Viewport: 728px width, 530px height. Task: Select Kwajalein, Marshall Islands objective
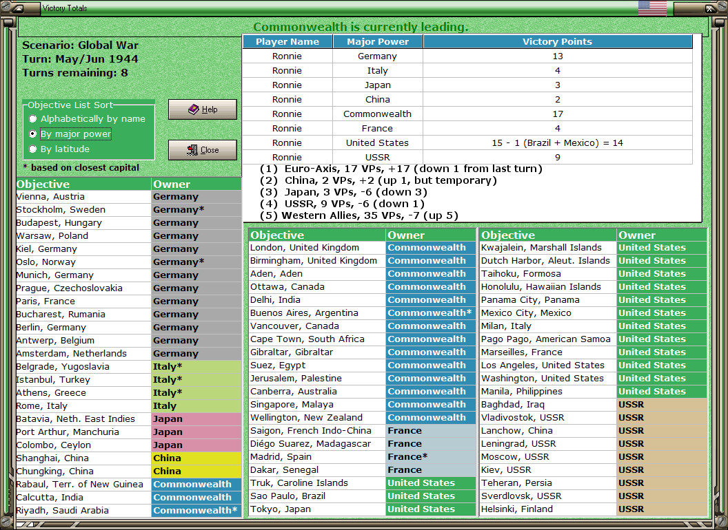(548, 248)
